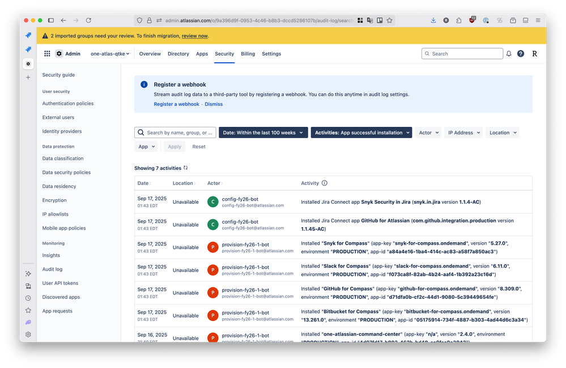
Task: Open the bookmarks star icon in sidebar
Action: [x=28, y=310]
